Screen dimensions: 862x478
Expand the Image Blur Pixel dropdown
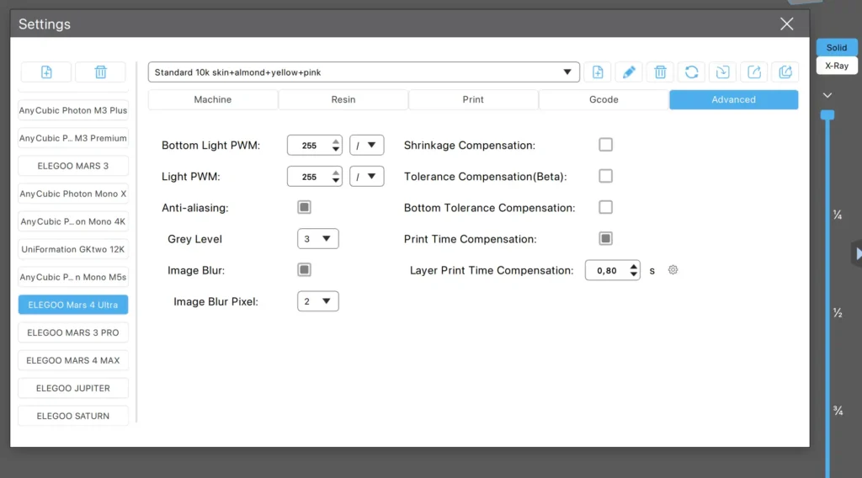(x=317, y=301)
